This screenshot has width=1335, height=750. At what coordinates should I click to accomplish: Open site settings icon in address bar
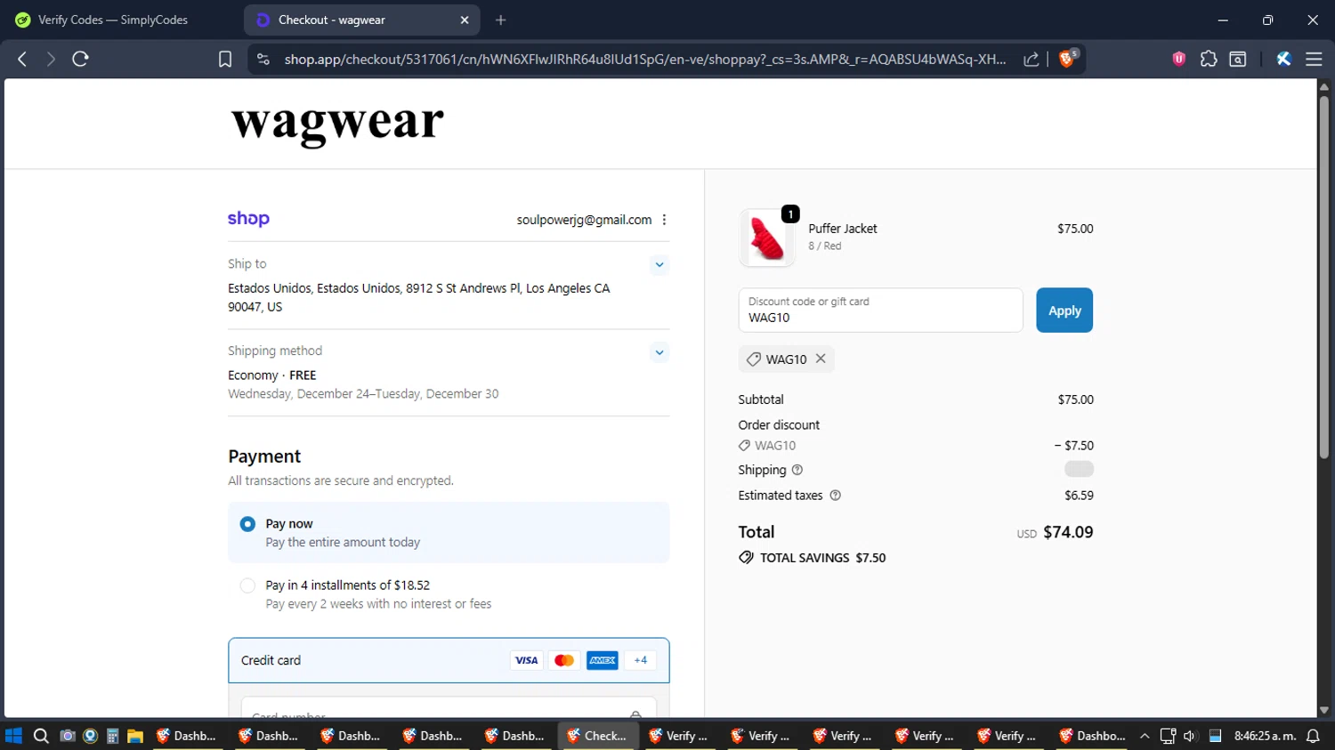(263, 59)
